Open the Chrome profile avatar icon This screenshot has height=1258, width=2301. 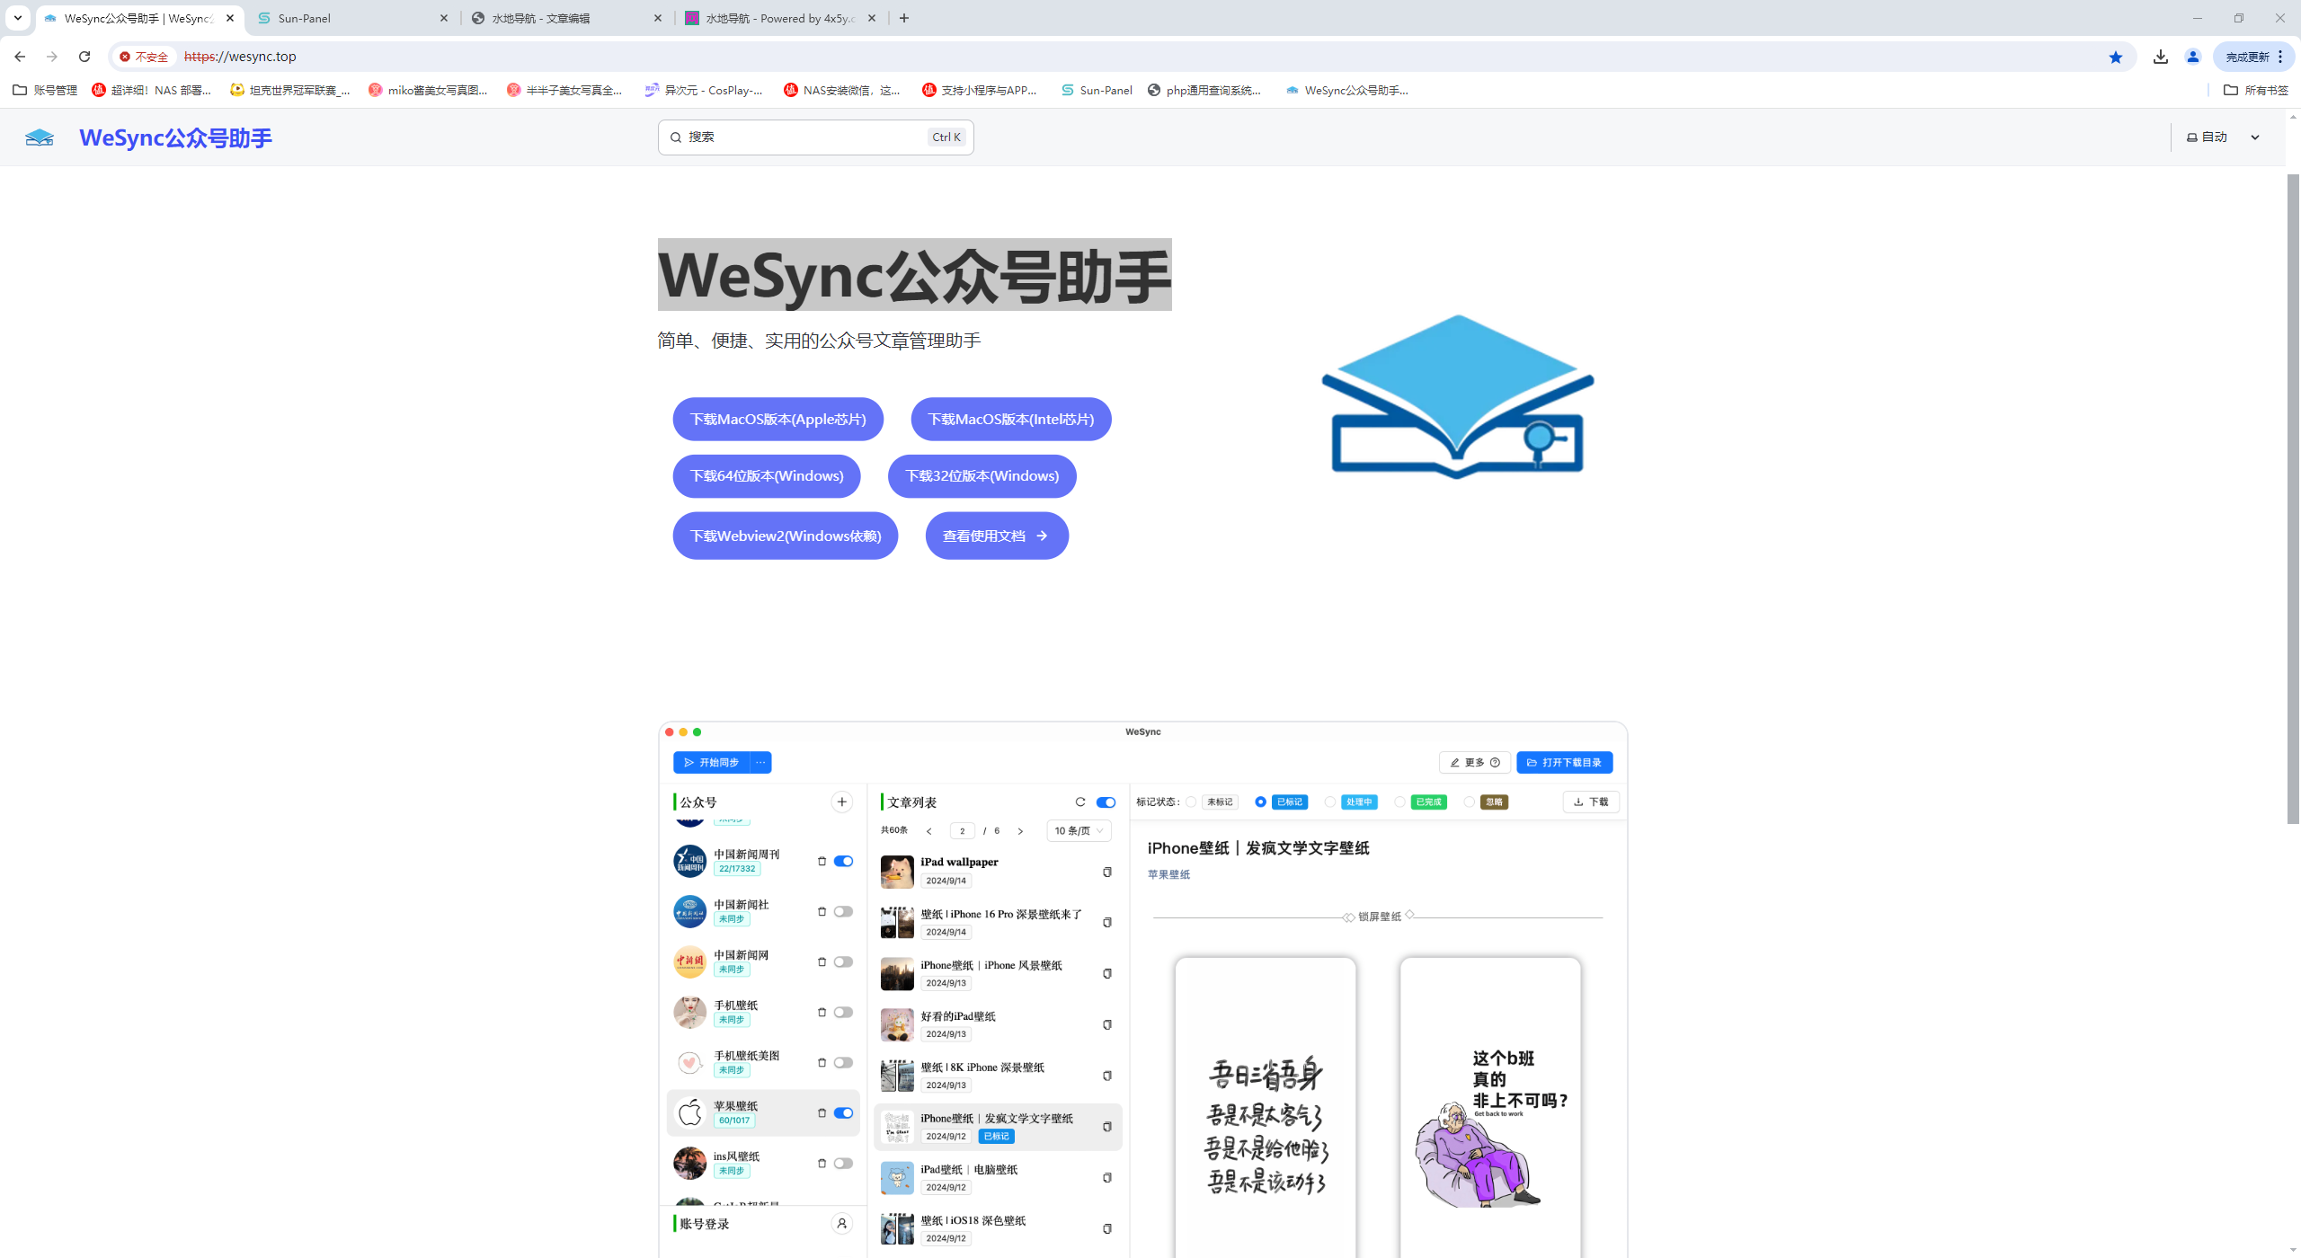point(2193,57)
